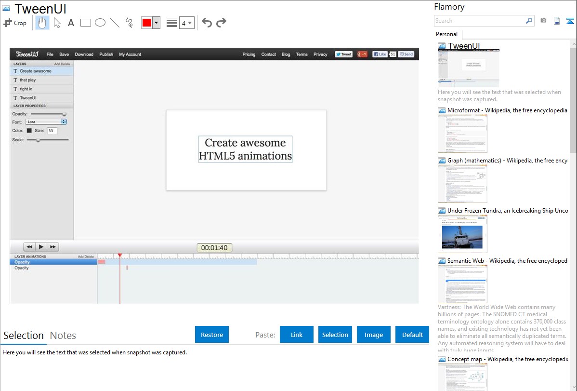Open the color picker dropdown arrow
577x391 pixels.
156,23
